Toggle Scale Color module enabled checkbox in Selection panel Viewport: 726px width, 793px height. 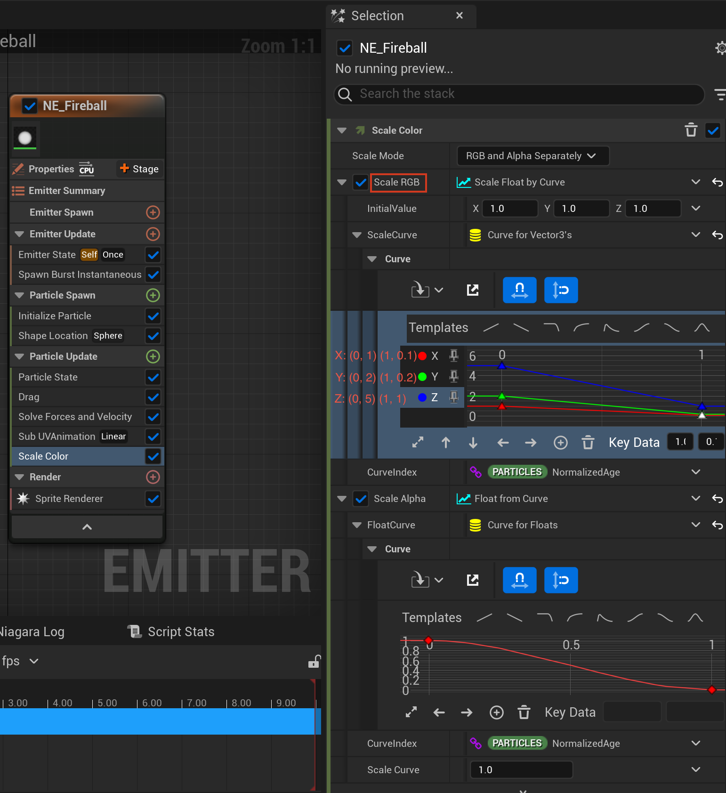pyautogui.click(x=713, y=130)
